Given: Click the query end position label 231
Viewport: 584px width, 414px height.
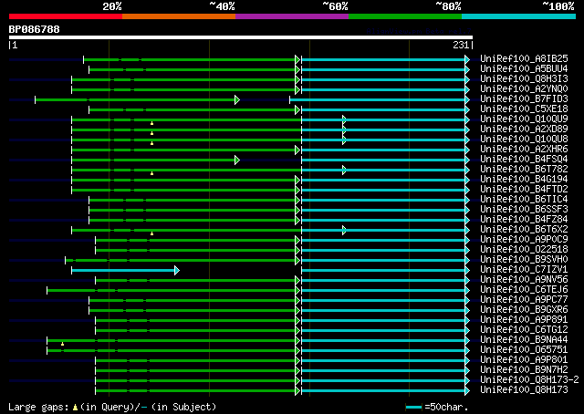Looking at the screenshot, I should pyautogui.click(x=461, y=45).
